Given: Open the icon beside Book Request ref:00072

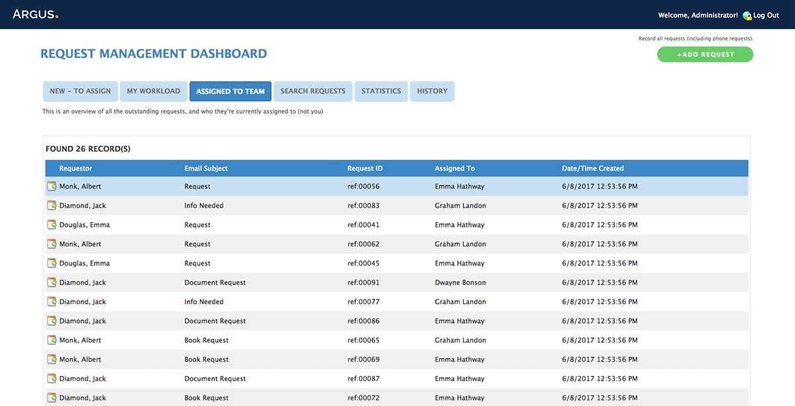Looking at the screenshot, I should coord(52,397).
